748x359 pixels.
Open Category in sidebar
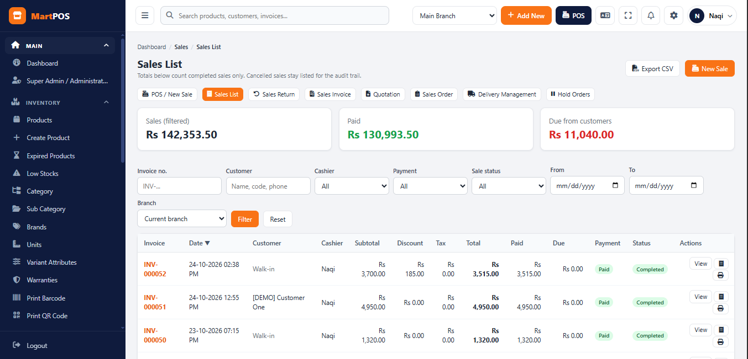coord(60,191)
